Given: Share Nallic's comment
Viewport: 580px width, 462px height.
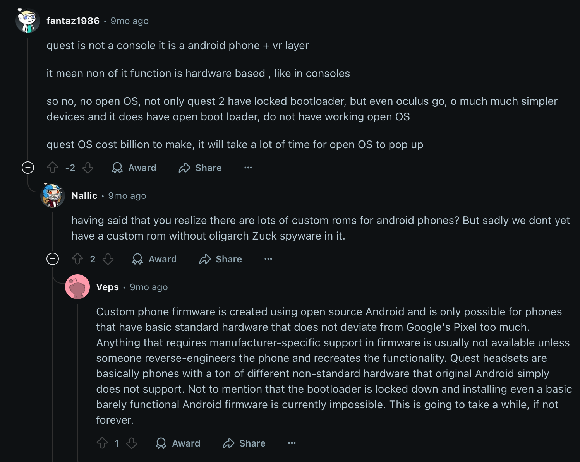Looking at the screenshot, I should coord(220,259).
